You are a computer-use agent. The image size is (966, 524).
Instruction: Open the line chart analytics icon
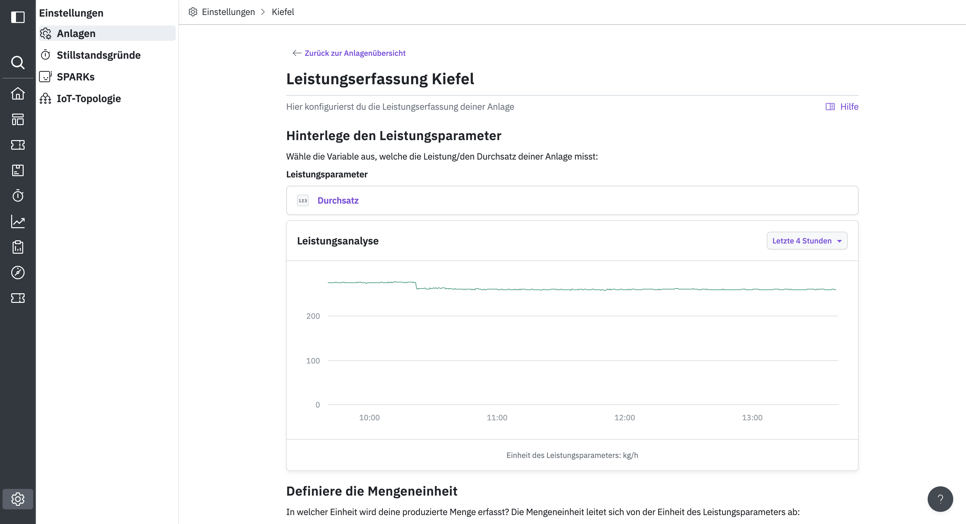[18, 222]
